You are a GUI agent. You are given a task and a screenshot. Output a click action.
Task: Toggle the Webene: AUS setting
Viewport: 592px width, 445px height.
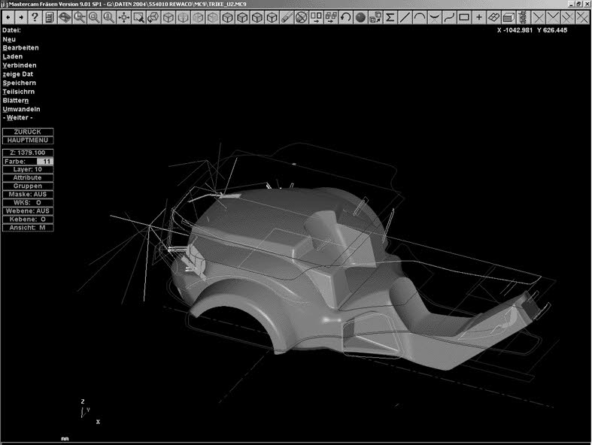click(28, 210)
